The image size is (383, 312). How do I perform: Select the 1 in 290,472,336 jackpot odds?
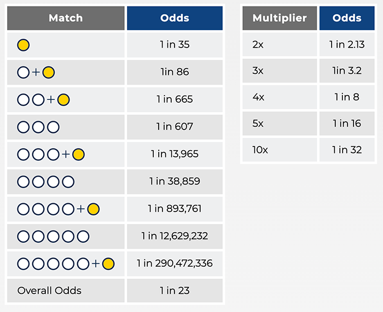click(x=175, y=264)
